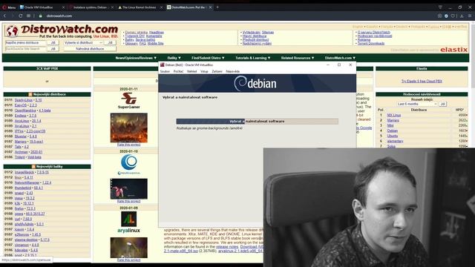Open the Vyberte si distribuci dropdown
This screenshot has height=267, width=475.
pos(83,43)
